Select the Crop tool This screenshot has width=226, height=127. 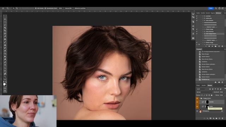pos(5,31)
